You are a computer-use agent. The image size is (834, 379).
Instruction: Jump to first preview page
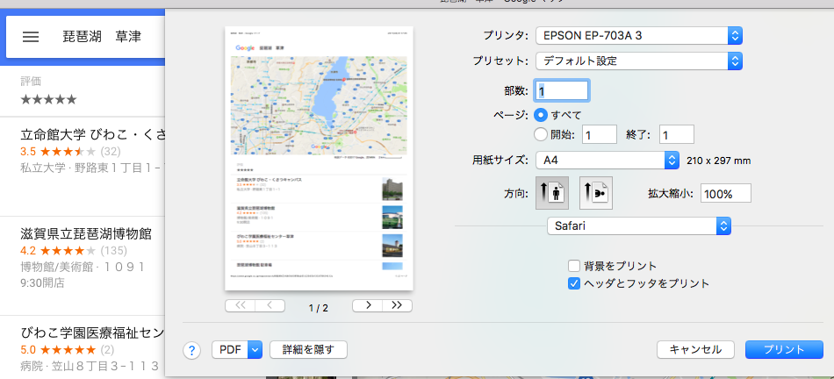240,305
